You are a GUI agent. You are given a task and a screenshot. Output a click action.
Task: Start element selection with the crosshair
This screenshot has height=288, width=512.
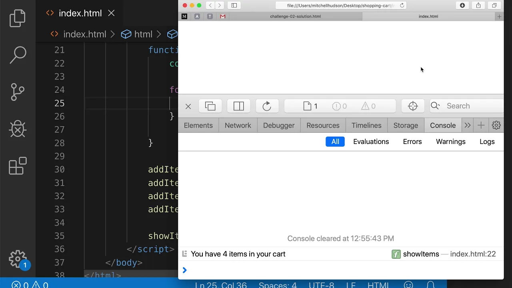413,106
